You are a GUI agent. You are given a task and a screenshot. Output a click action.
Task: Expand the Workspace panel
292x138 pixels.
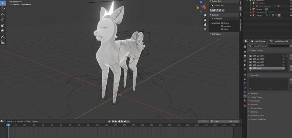[x=210, y=34]
